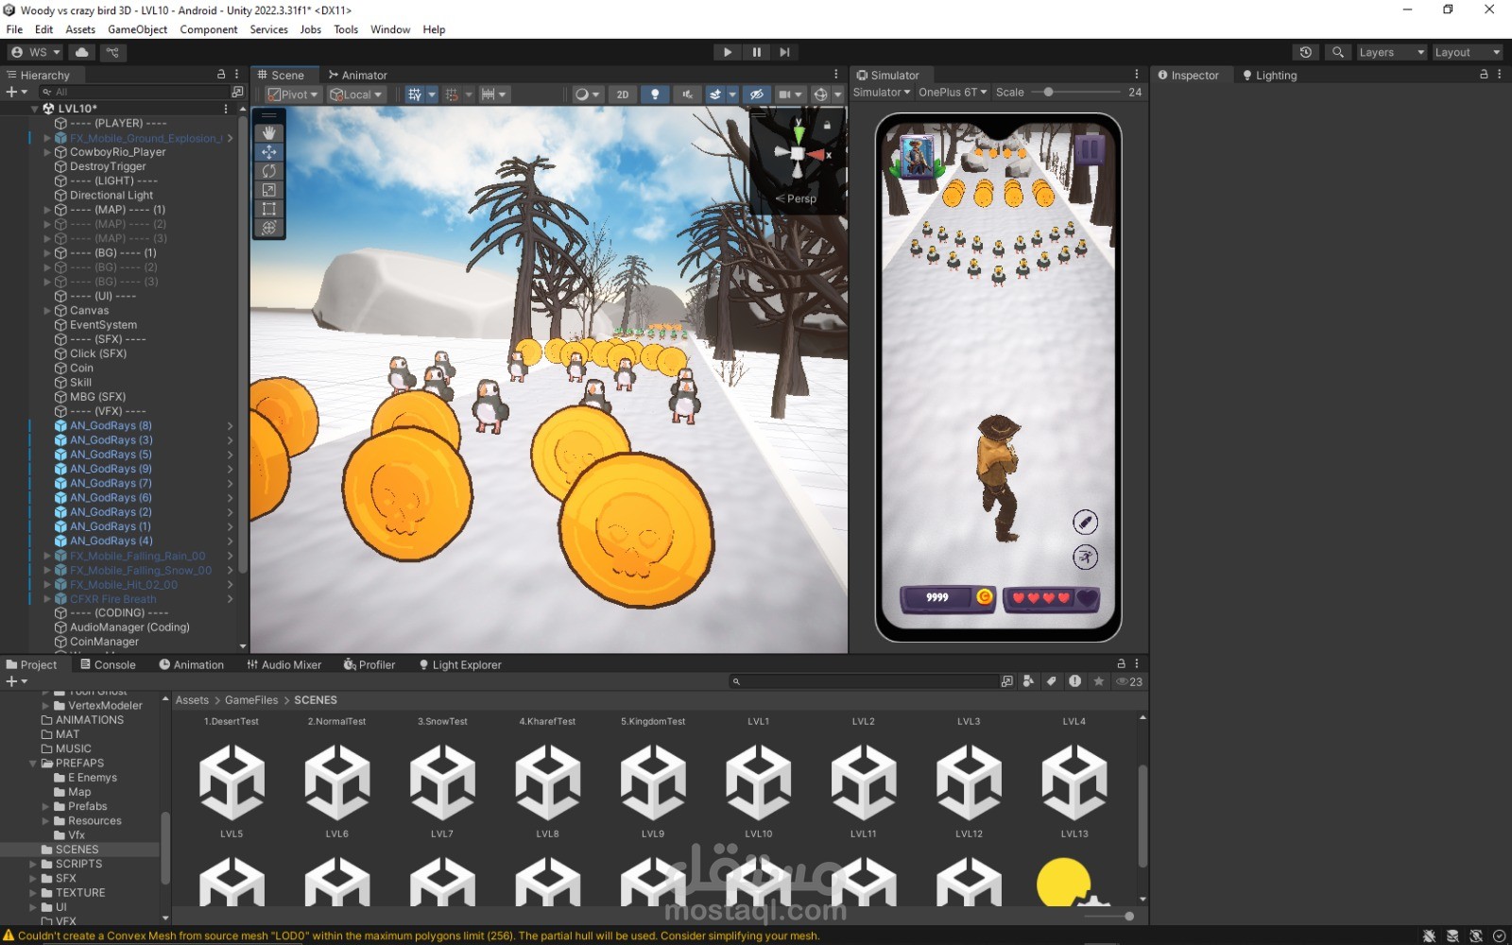Adjust the Project icon size slider
1512x945 pixels.
[1128, 916]
